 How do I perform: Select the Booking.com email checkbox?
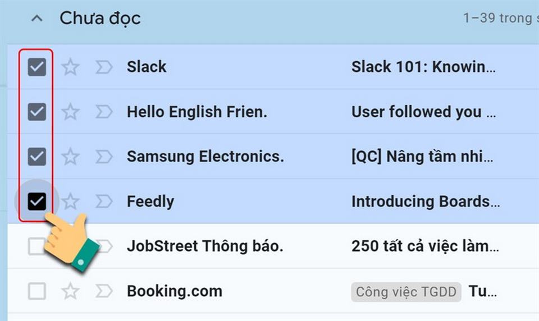[37, 291]
